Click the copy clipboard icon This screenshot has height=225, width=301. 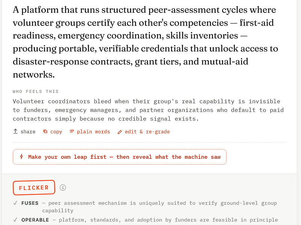tap(45, 131)
